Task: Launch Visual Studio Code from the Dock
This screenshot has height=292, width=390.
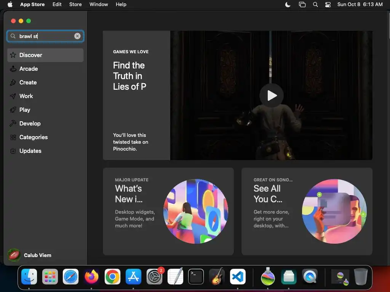Action: (x=238, y=276)
